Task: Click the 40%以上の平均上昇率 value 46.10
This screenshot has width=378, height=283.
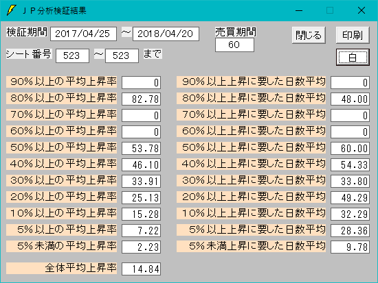Action: click(142, 164)
